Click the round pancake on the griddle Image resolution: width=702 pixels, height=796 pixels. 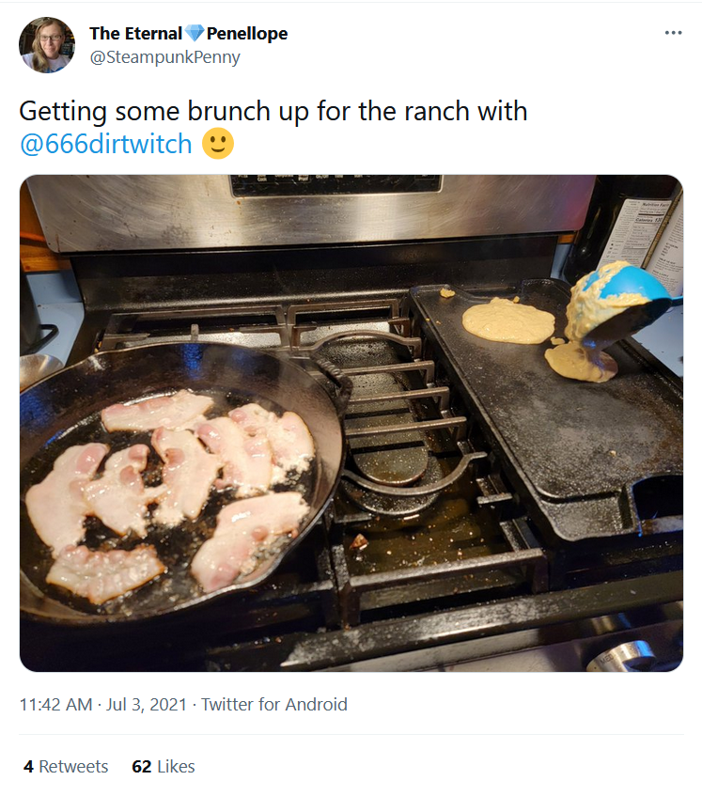tap(508, 320)
